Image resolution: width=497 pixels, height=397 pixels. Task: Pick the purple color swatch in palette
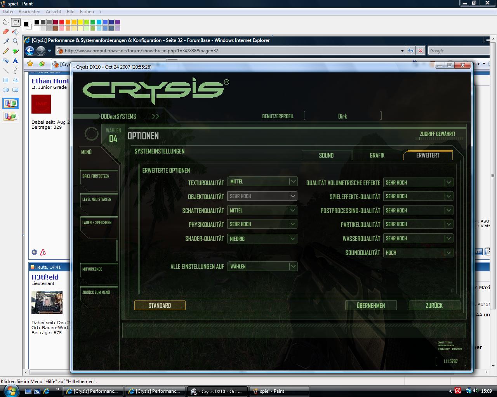click(118, 22)
